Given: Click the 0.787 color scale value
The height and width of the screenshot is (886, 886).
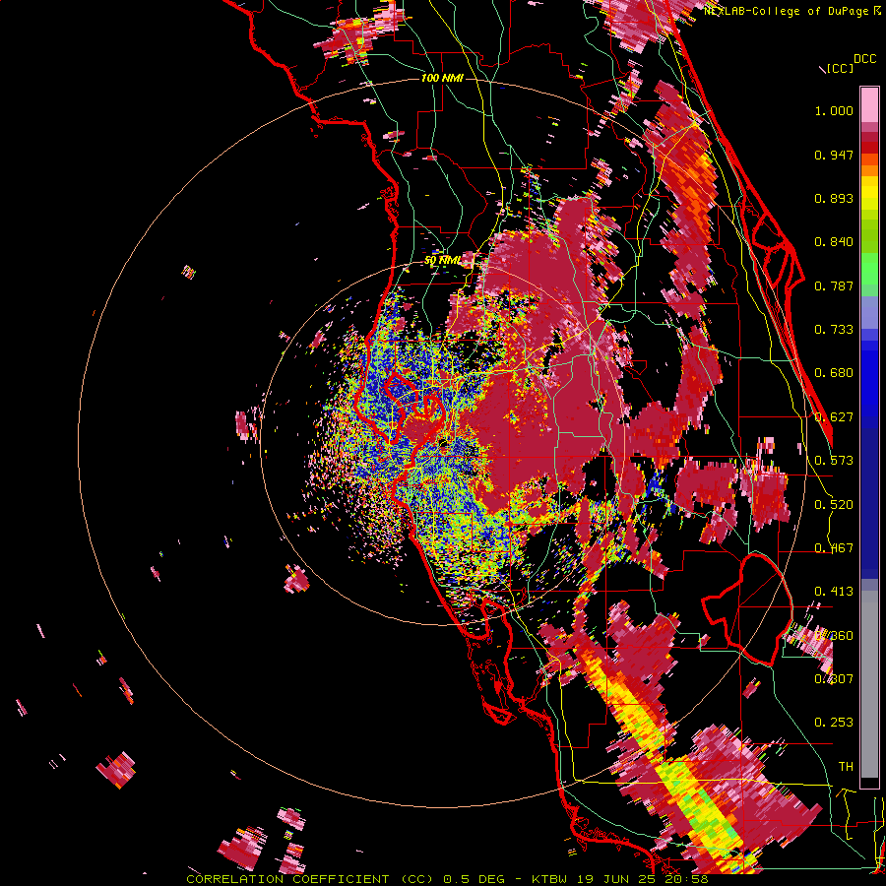Looking at the screenshot, I should click(834, 285).
